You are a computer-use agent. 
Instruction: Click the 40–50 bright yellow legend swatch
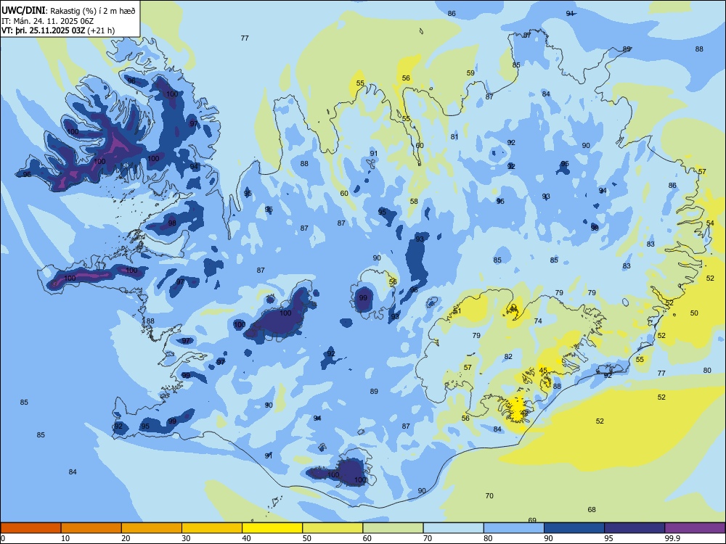tap(272, 528)
